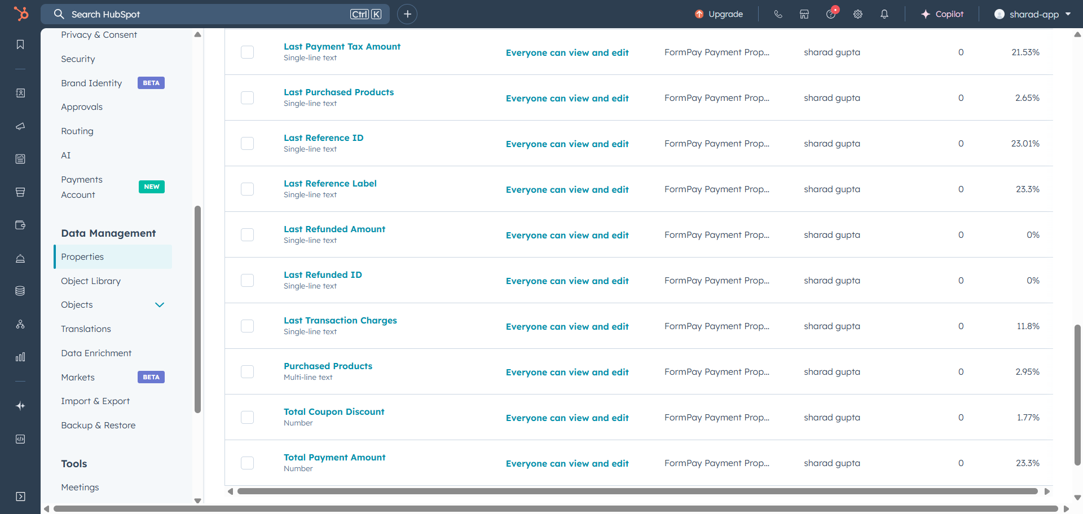This screenshot has height=514, width=1083.
Task: Open Content icon in left rail
Action: pos(20,159)
